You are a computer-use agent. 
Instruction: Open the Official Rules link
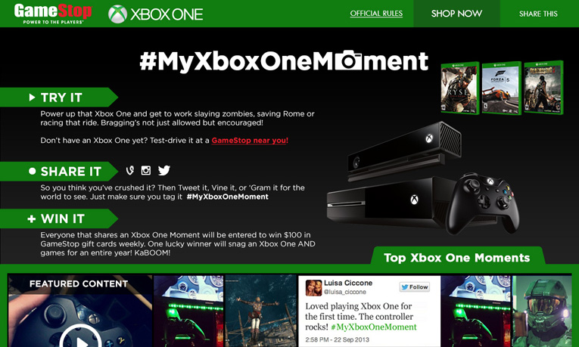pyautogui.click(x=376, y=14)
